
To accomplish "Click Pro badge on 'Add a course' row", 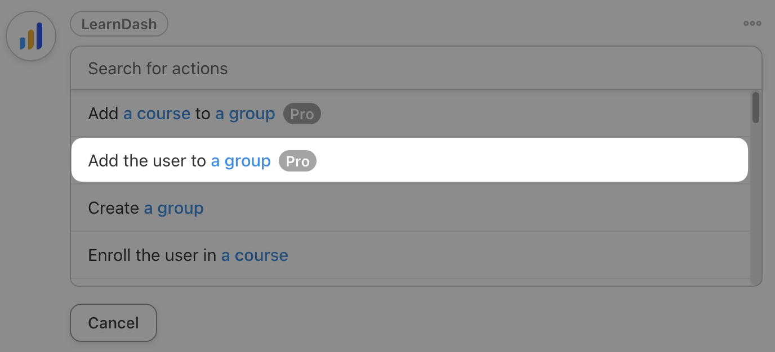I will pos(302,114).
